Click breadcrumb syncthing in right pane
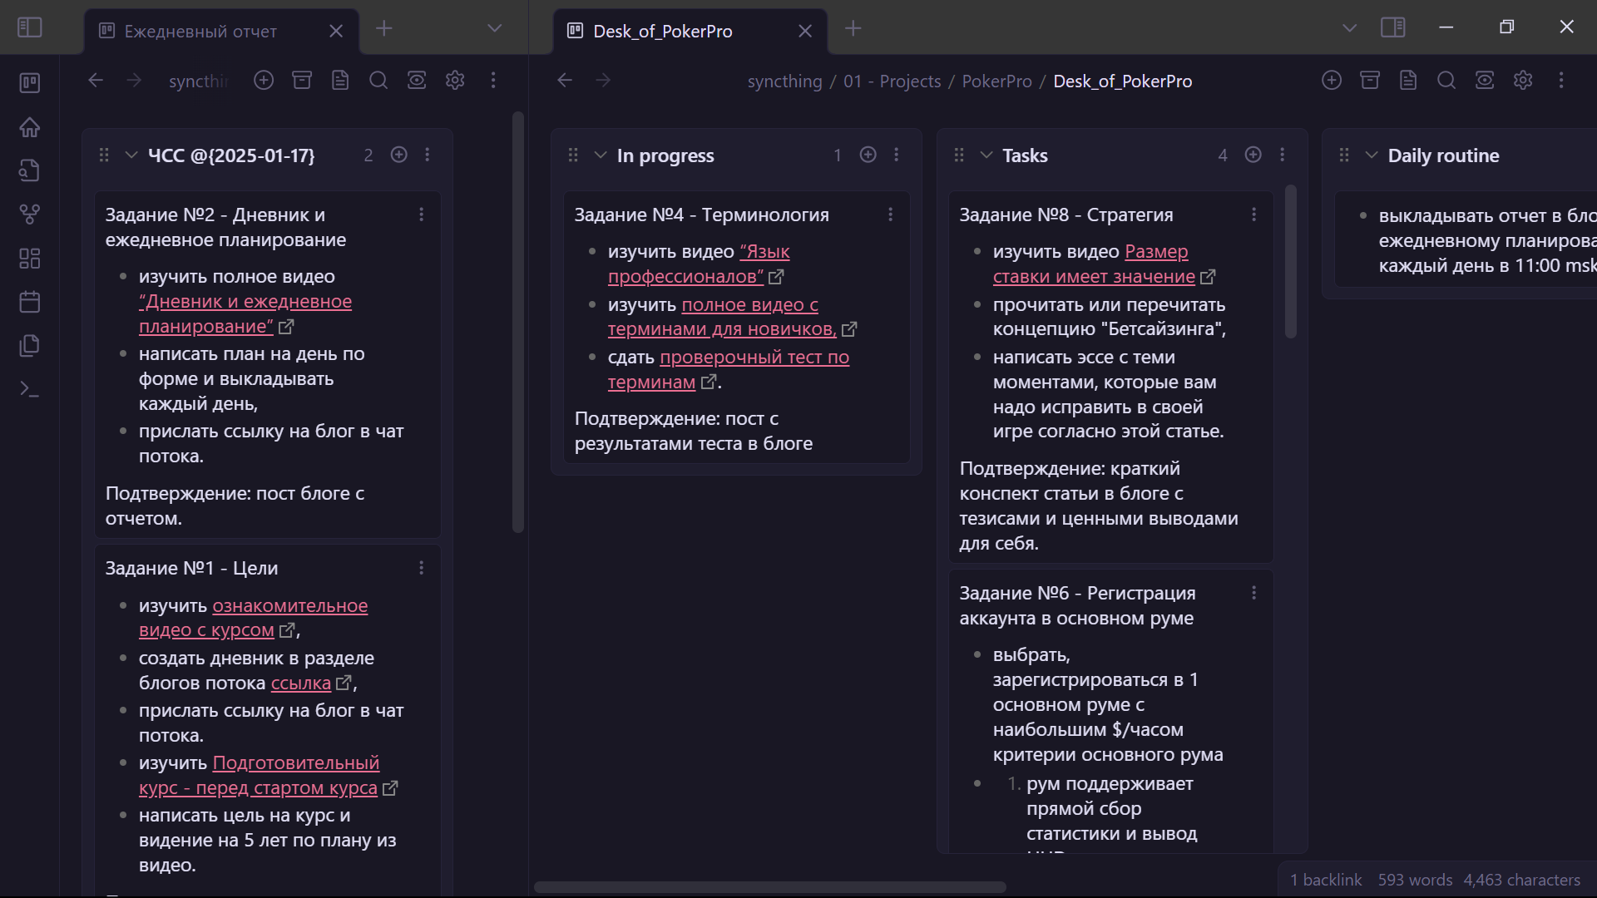Image resolution: width=1597 pixels, height=898 pixels. click(784, 81)
